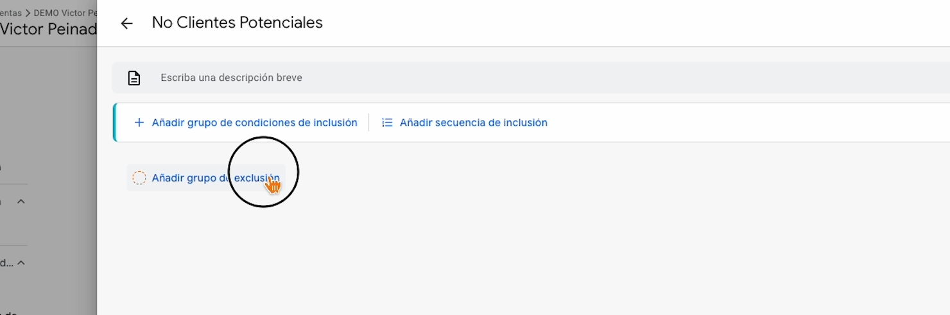Click the 'Victor Peinad' page heading
Screen dimensions: 950x315
[48, 30]
